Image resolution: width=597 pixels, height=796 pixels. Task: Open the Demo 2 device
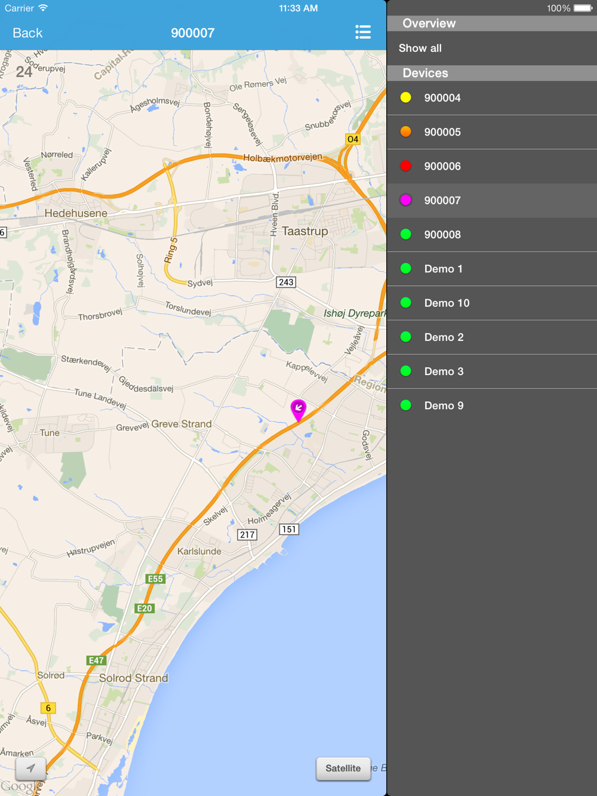pos(492,337)
